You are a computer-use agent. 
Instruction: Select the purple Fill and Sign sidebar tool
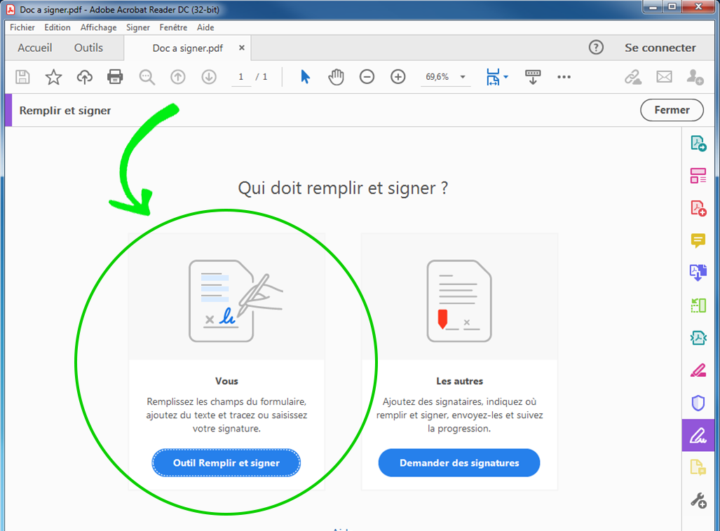[698, 435]
